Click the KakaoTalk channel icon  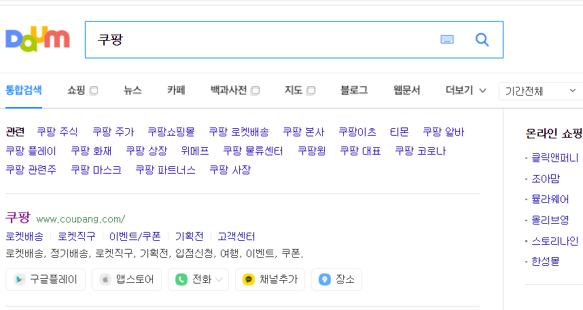[x=249, y=279]
